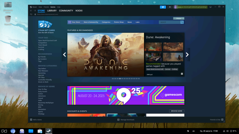Click the page reload icon beside URL
This screenshot has width=239, height=134.
pyautogui.click(x=31, y=14)
